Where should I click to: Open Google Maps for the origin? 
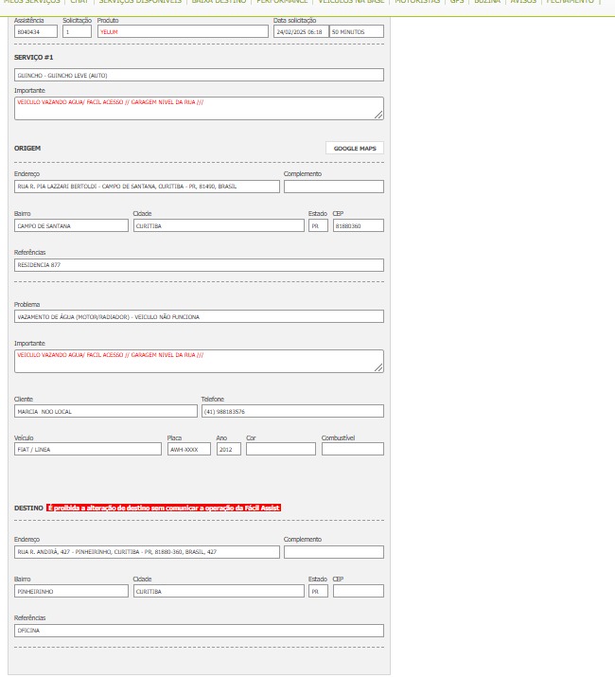pos(355,148)
